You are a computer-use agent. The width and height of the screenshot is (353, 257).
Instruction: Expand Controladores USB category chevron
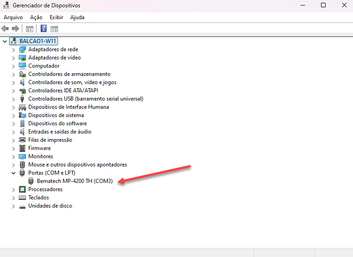[14, 99]
